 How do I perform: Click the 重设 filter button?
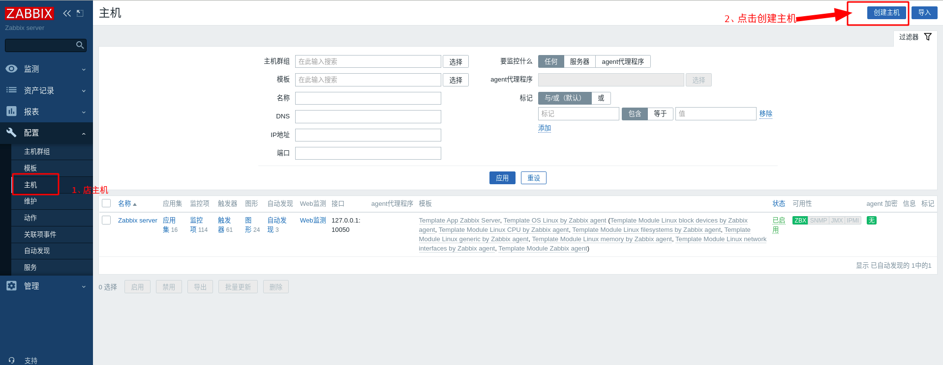point(534,178)
